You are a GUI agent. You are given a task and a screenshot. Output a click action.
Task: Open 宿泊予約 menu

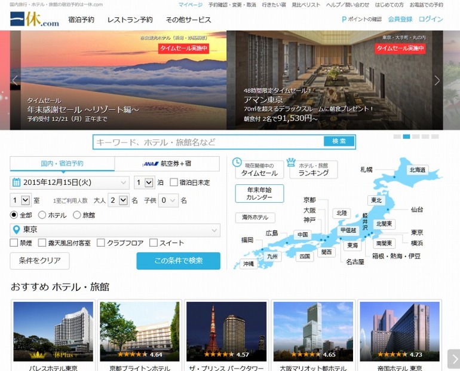pos(81,20)
